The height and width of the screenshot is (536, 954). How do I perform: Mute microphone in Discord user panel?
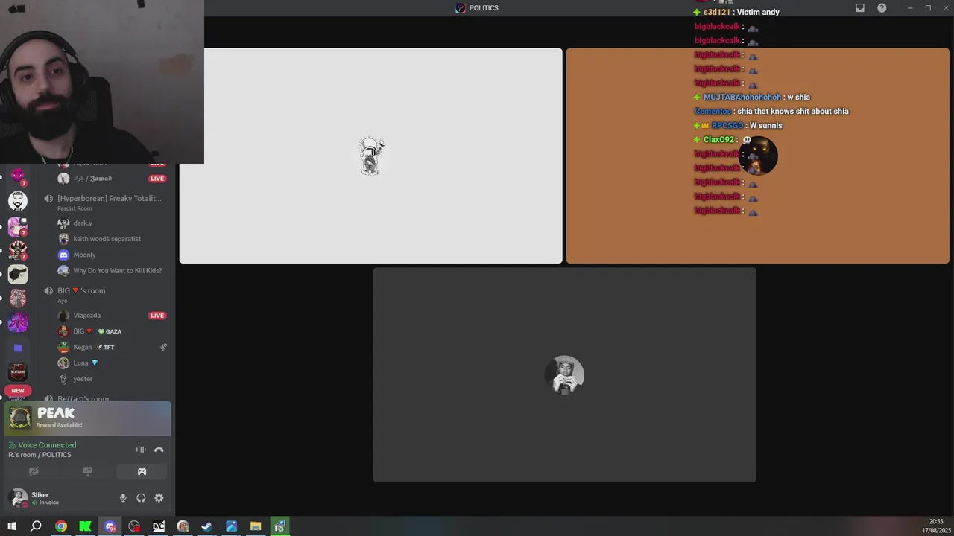[123, 498]
